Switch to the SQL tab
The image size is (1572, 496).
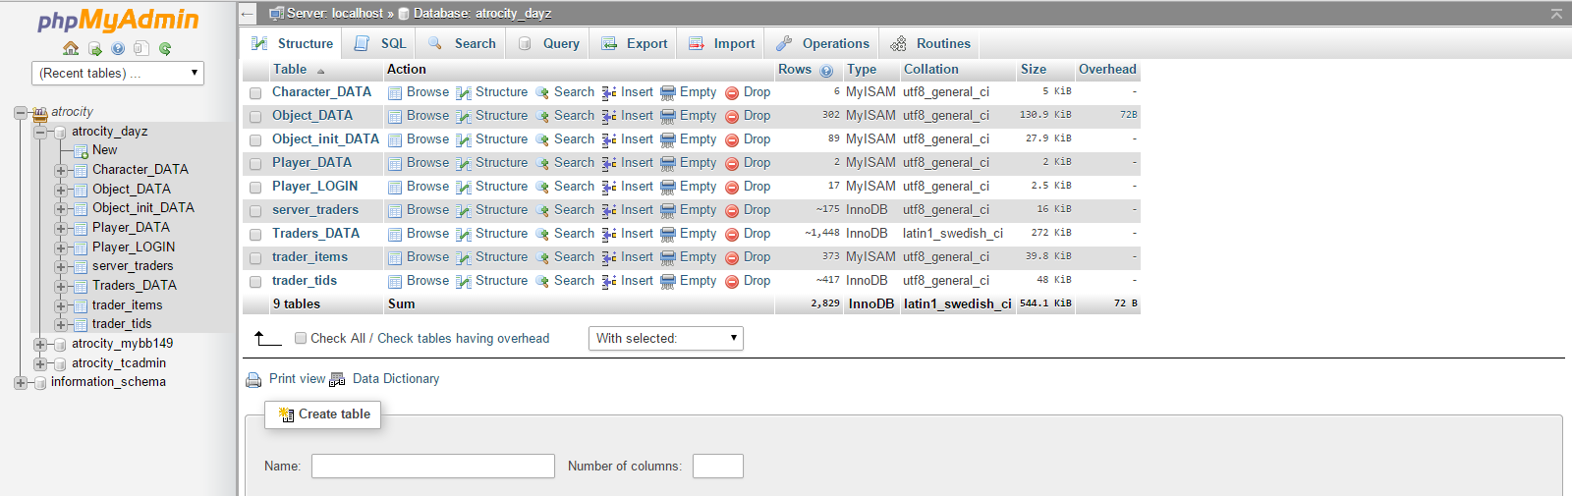point(379,43)
